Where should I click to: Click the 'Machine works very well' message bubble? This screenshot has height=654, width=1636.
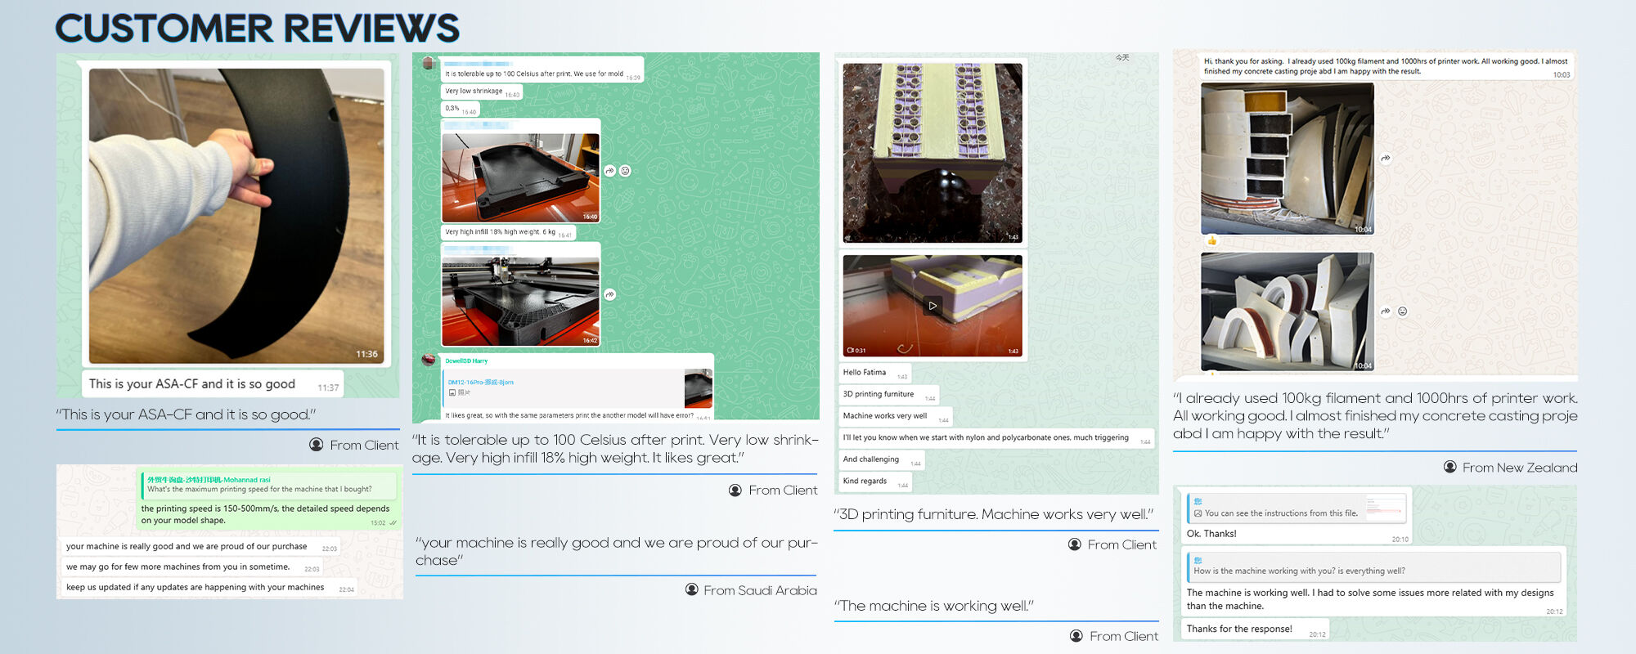(885, 416)
